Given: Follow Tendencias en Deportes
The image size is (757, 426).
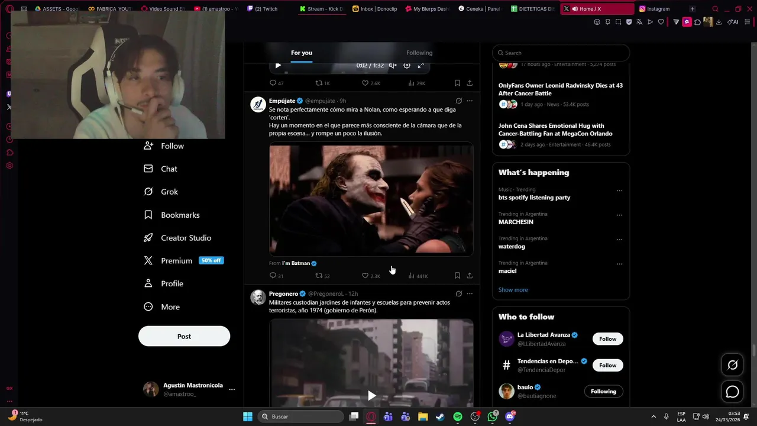Looking at the screenshot, I should tap(607, 365).
